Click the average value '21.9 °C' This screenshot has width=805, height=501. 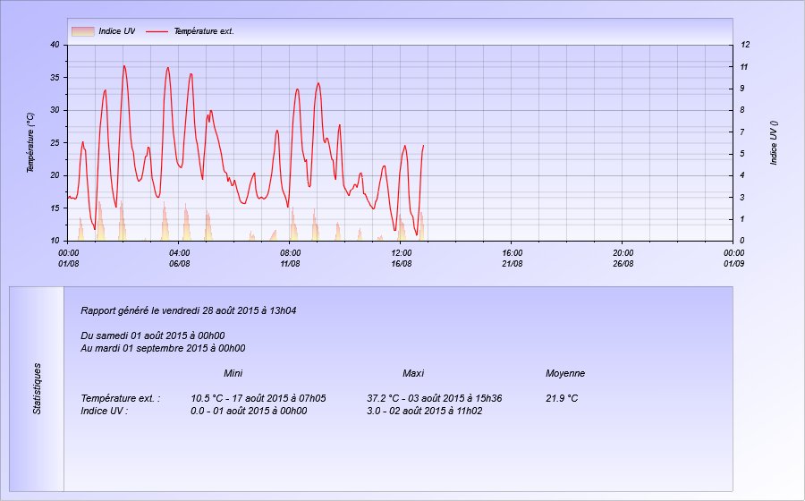562,398
